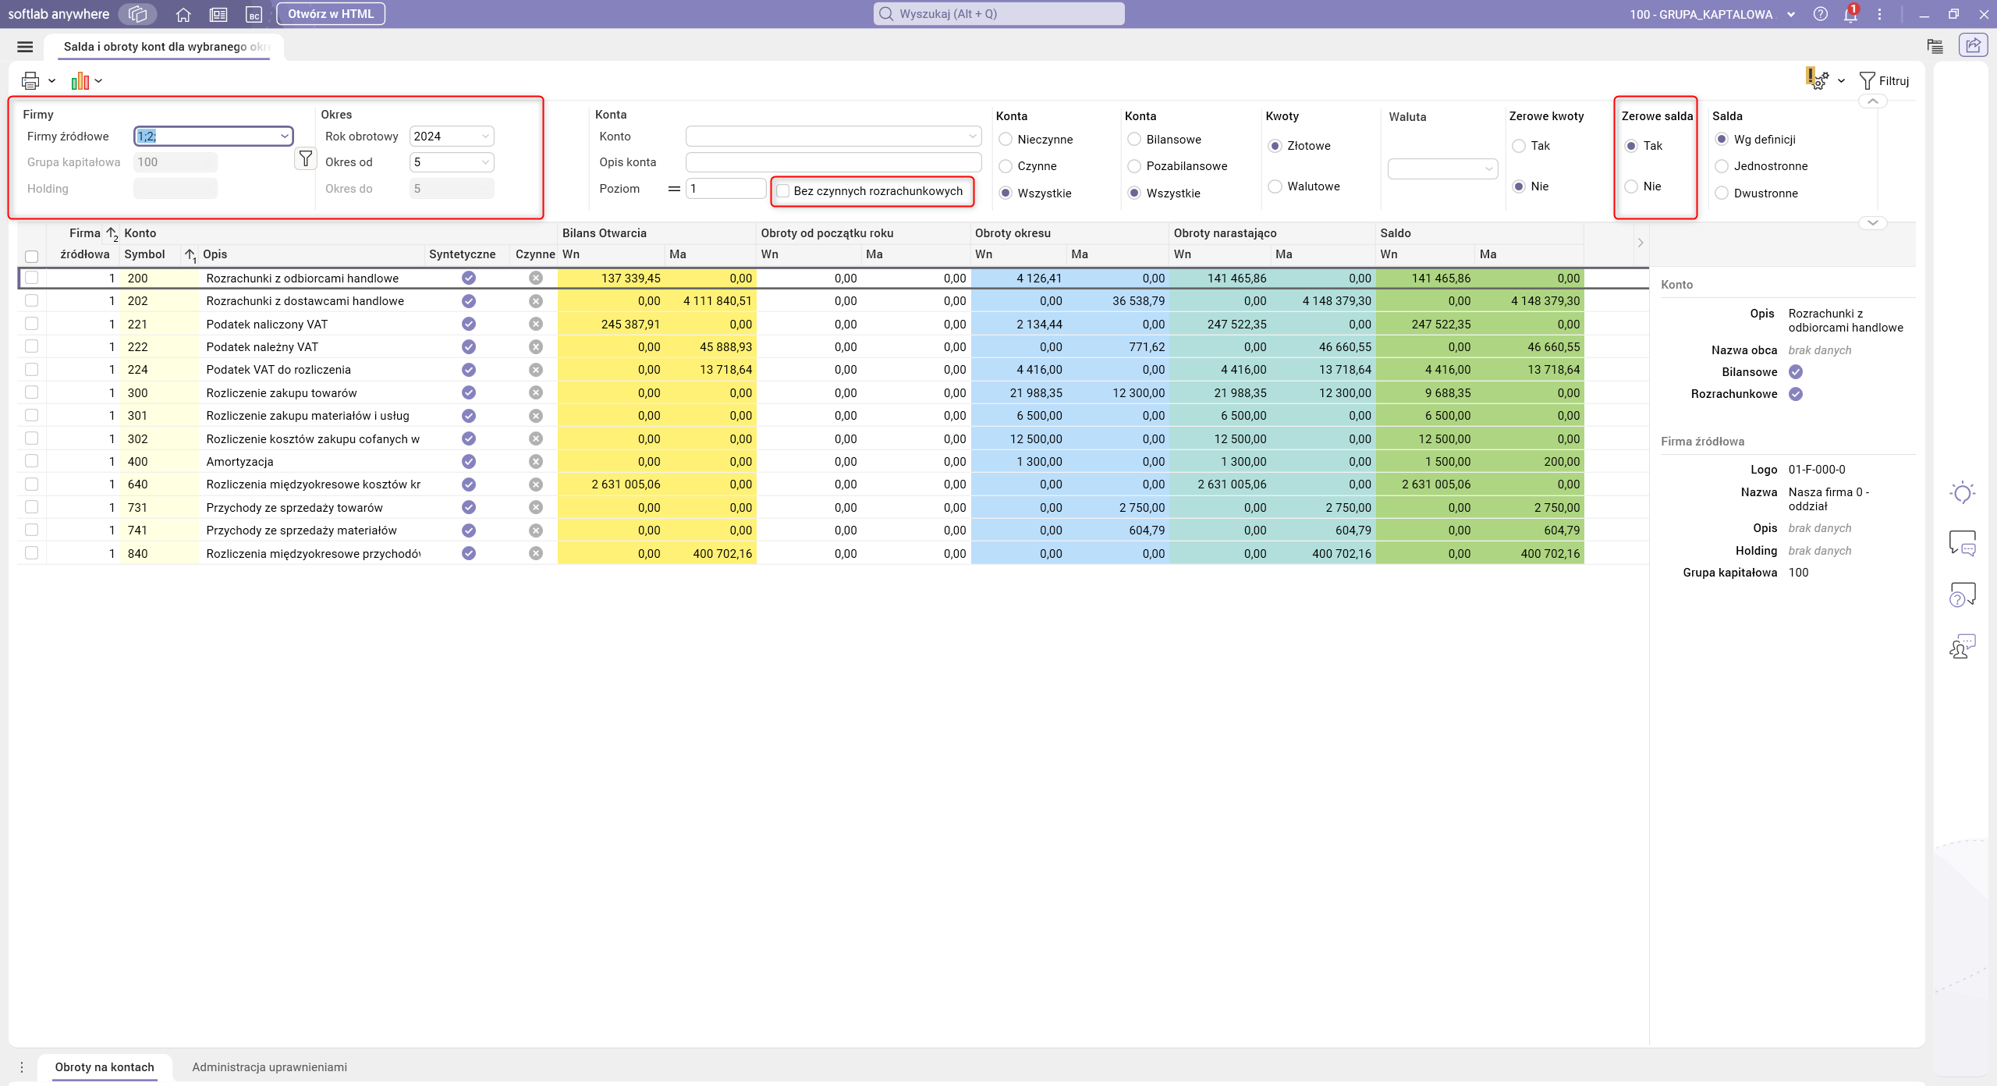Open the 100 - GRUPA_KAPITALOWA dropdown
1997x1086 pixels.
point(1711,14)
